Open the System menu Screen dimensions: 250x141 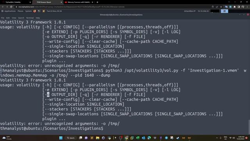coord(29,11)
